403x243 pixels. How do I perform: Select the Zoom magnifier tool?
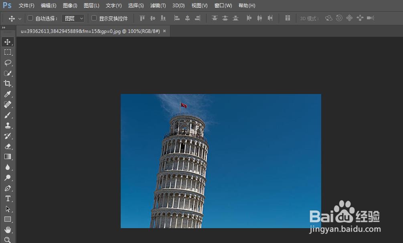pyautogui.click(x=8, y=240)
